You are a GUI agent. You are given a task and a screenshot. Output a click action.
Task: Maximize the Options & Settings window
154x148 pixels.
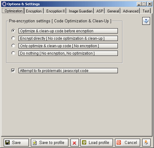click(144, 4)
